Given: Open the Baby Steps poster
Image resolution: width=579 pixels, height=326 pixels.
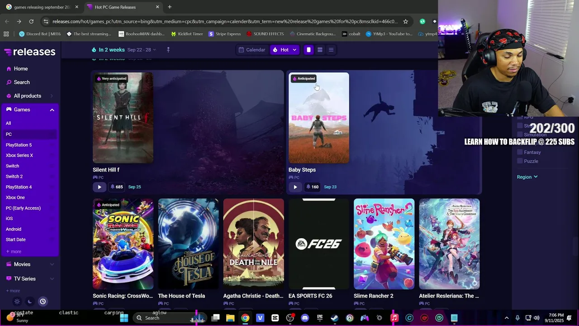Looking at the screenshot, I should point(319,118).
